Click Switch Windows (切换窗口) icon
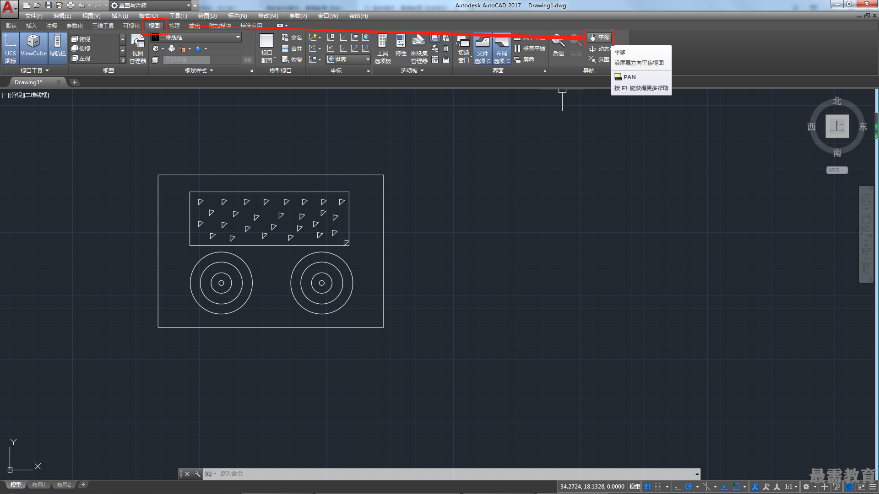Image resolution: width=879 pixels, height=494 pixels. tap(463, 48)
